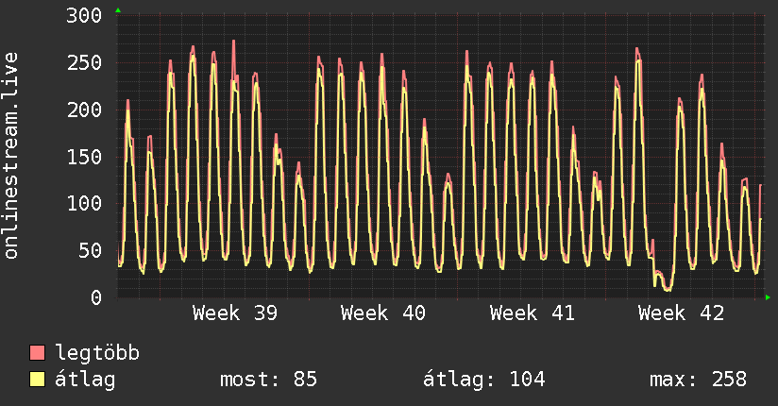Click the Week 42 axis label

pos(681,313)
